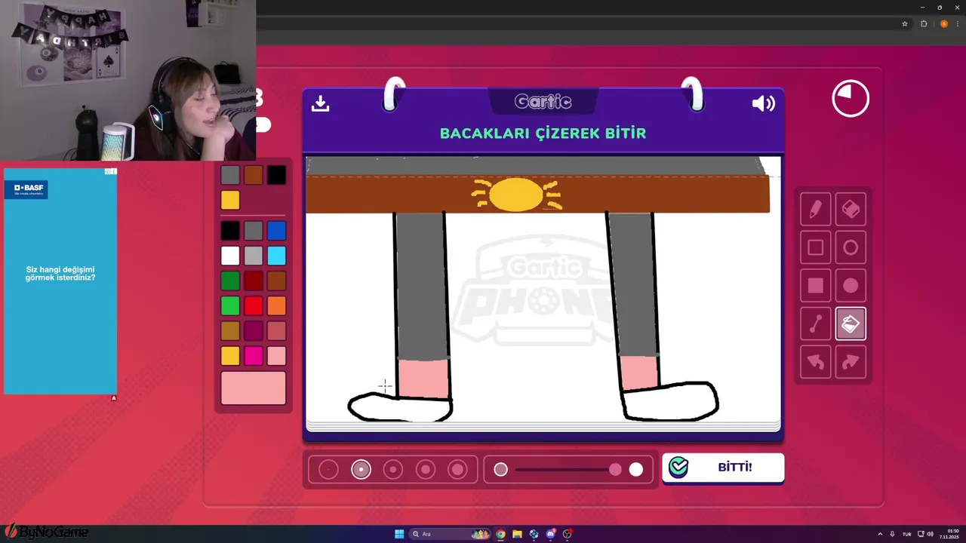This screenshot has height=543, width=966.
Task: Pick the hot pink color swatch
Action: click(x=254, y=355)
